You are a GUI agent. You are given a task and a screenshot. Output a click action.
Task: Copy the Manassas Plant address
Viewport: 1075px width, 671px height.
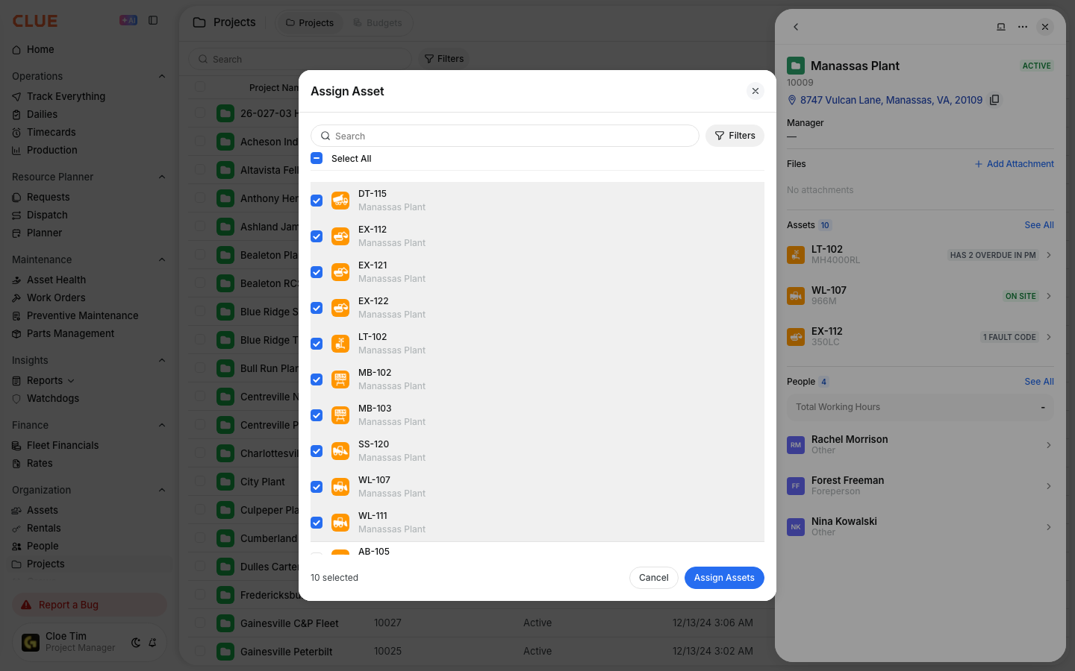994,100
